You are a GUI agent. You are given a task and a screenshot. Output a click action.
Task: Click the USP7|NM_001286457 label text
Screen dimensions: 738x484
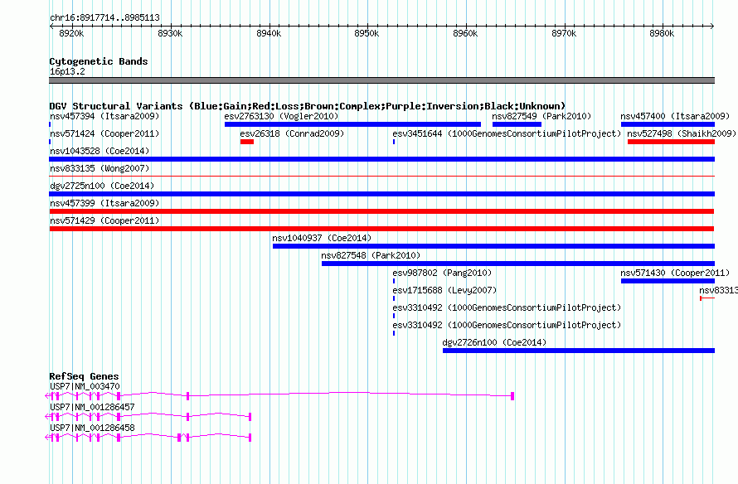point(92,407)
